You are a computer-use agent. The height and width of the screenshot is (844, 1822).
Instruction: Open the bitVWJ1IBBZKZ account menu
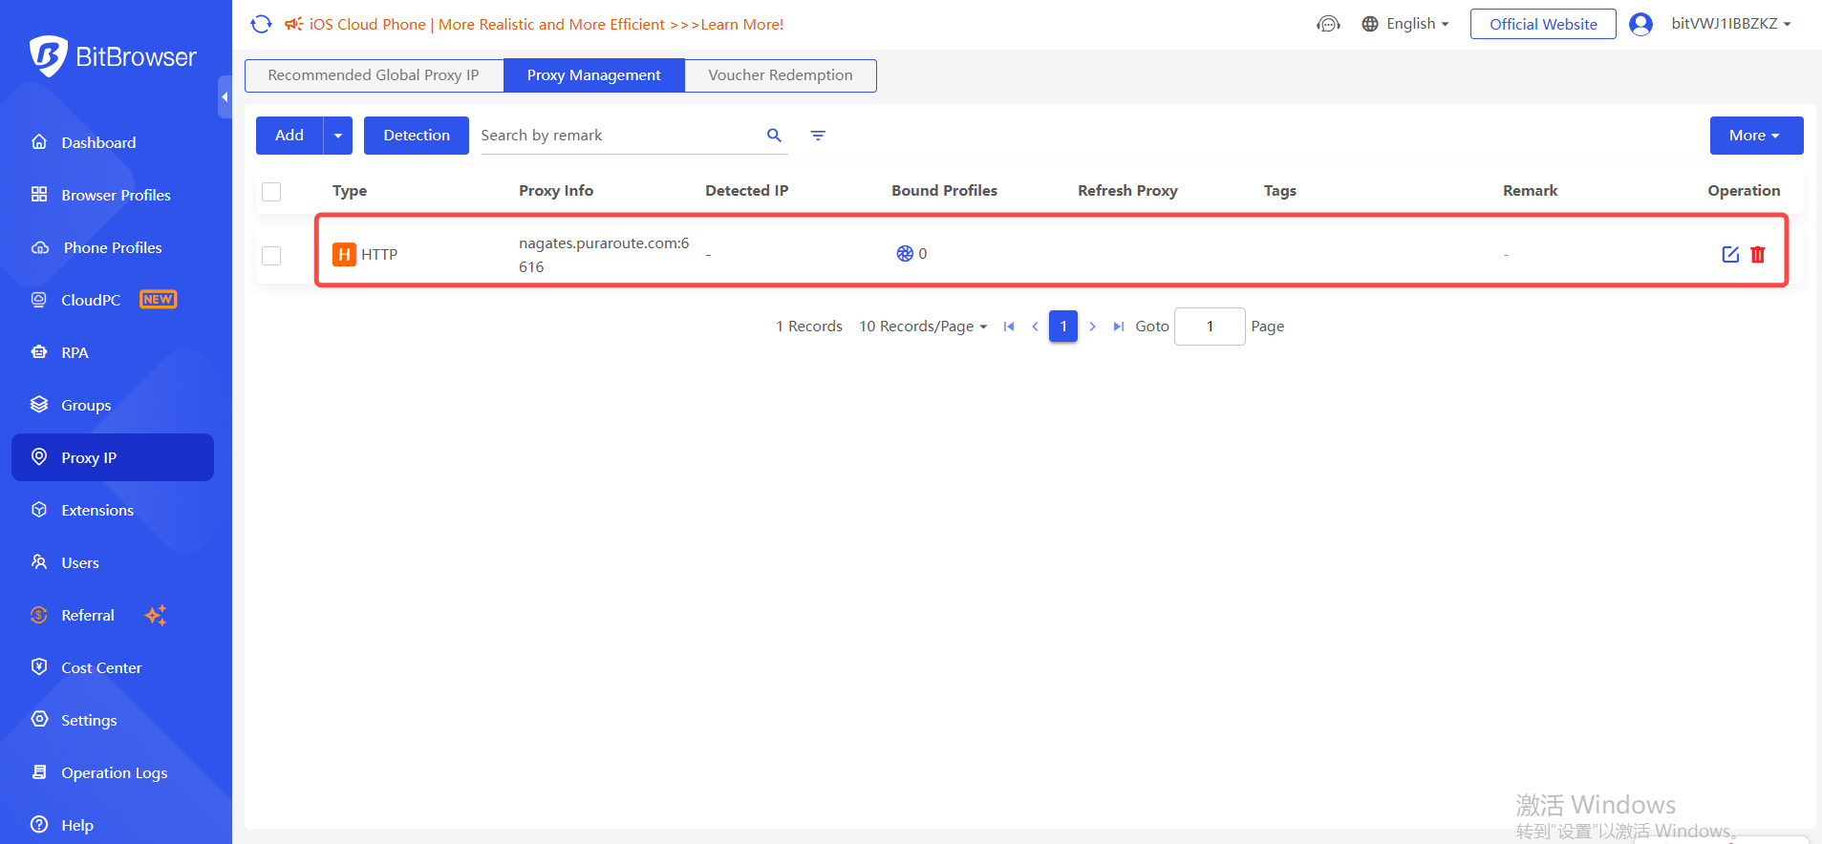(1730, 24)
